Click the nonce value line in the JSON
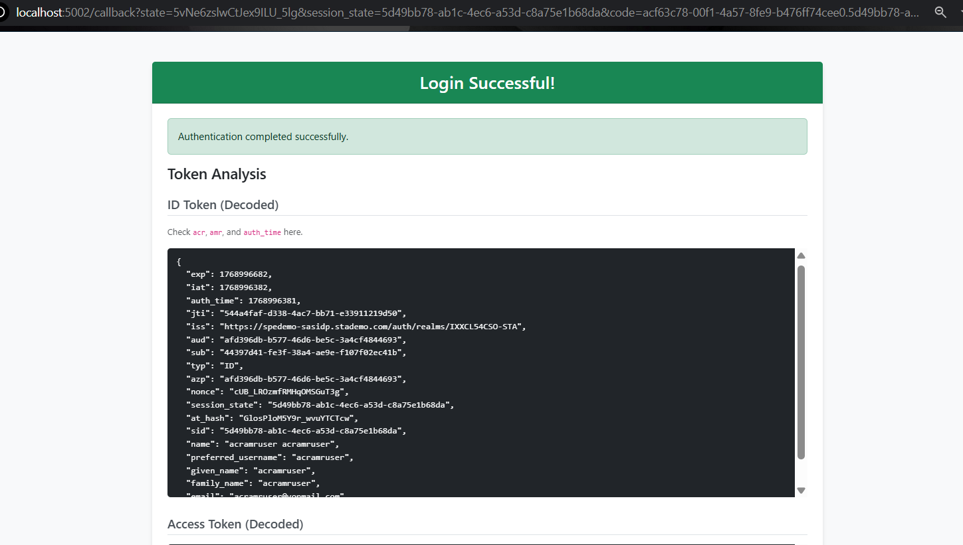Screen dimensions: 963x545 [x=288, y=392]
